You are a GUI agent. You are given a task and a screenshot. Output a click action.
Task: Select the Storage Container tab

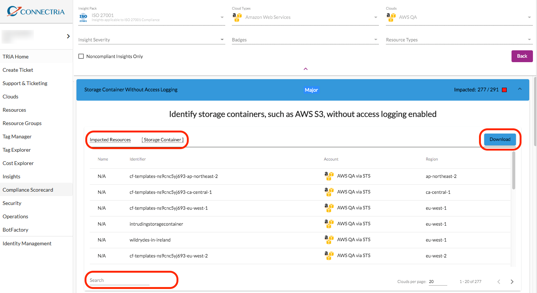click(x=163, y=140)
